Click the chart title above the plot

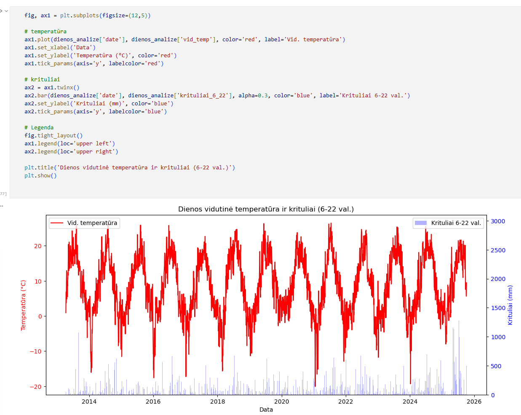[266, 209]
